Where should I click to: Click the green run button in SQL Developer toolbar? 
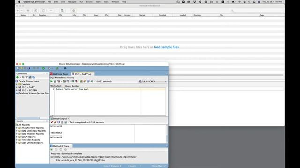(x=43, y=68)
